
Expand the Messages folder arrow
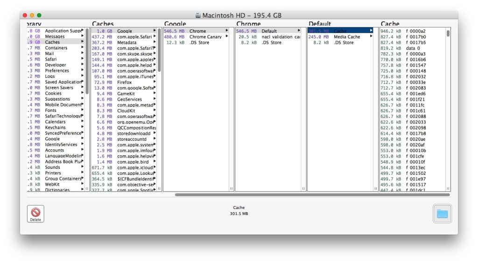tap(82, 36)
